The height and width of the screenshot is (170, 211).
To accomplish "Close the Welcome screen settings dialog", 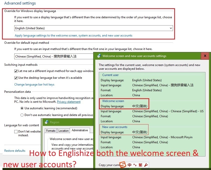I will 205,56.
